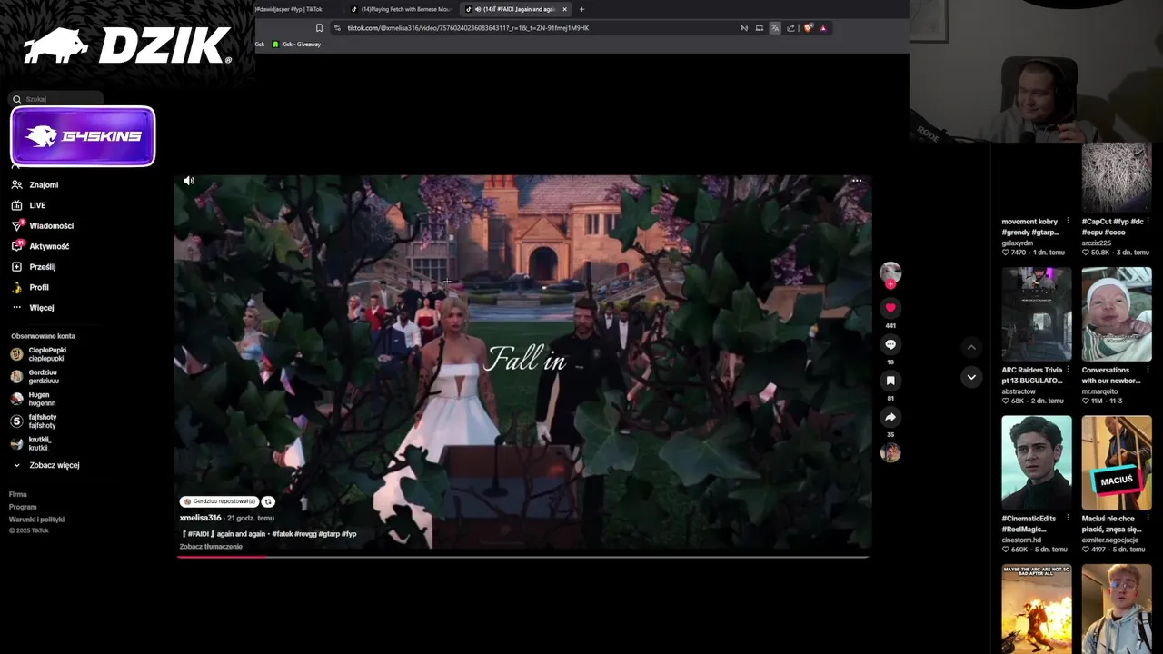Expand the Więcej menu

coord(33,308)
